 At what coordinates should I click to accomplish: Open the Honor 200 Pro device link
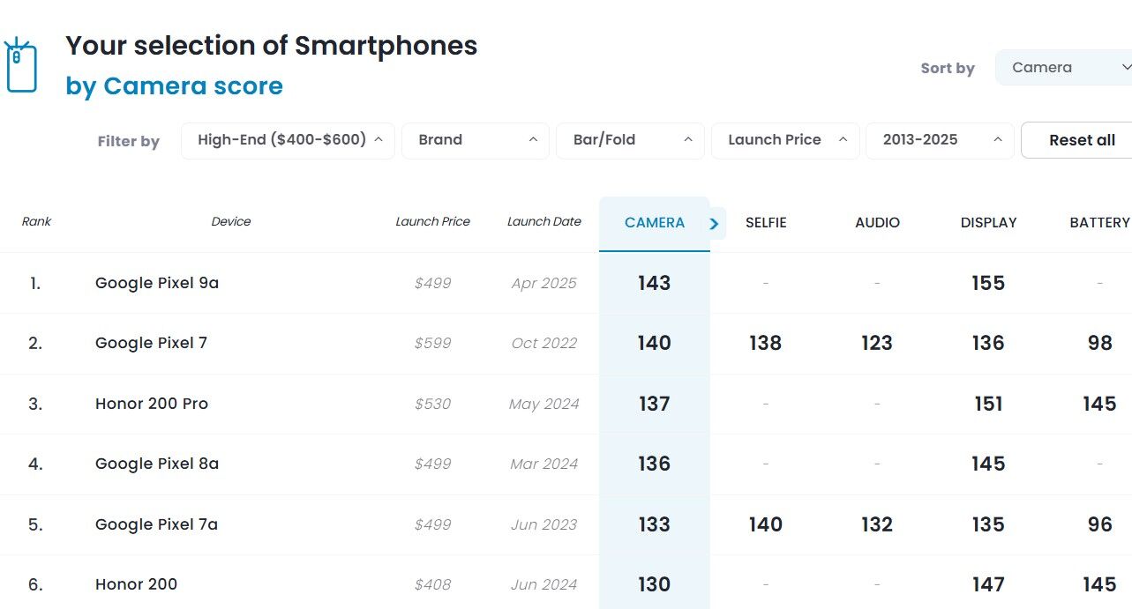click(152, 404)
